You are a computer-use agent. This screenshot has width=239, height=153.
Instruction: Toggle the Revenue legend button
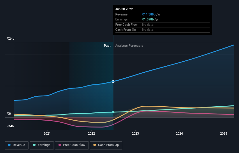tap(17, 145)
